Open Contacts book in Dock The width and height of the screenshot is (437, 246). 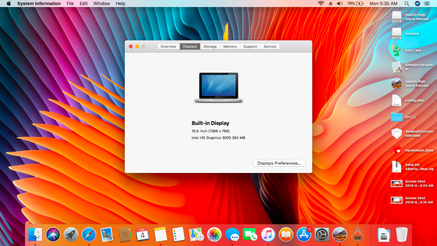tap(125, 234)
